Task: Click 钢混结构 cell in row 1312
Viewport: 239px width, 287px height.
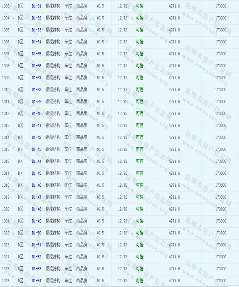Action: 53,113
